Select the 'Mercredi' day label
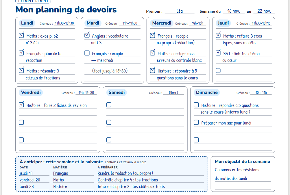Image resolution: width=290 pixels, height=195 pixels. pos(162,23)
